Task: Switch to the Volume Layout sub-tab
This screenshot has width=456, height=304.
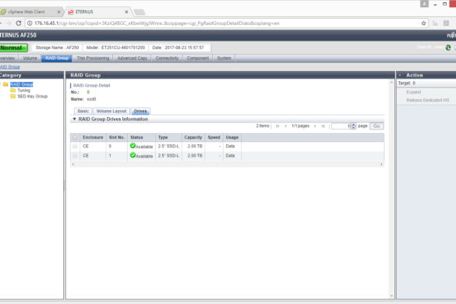Action: click(111, 111)
